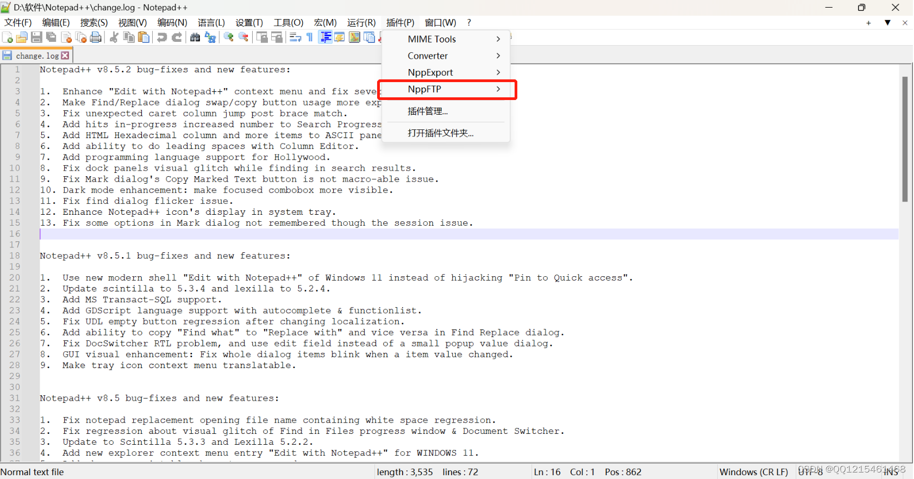
Task: Click text "Add MS Transact-SQL support."
Action: coord(142,300)
